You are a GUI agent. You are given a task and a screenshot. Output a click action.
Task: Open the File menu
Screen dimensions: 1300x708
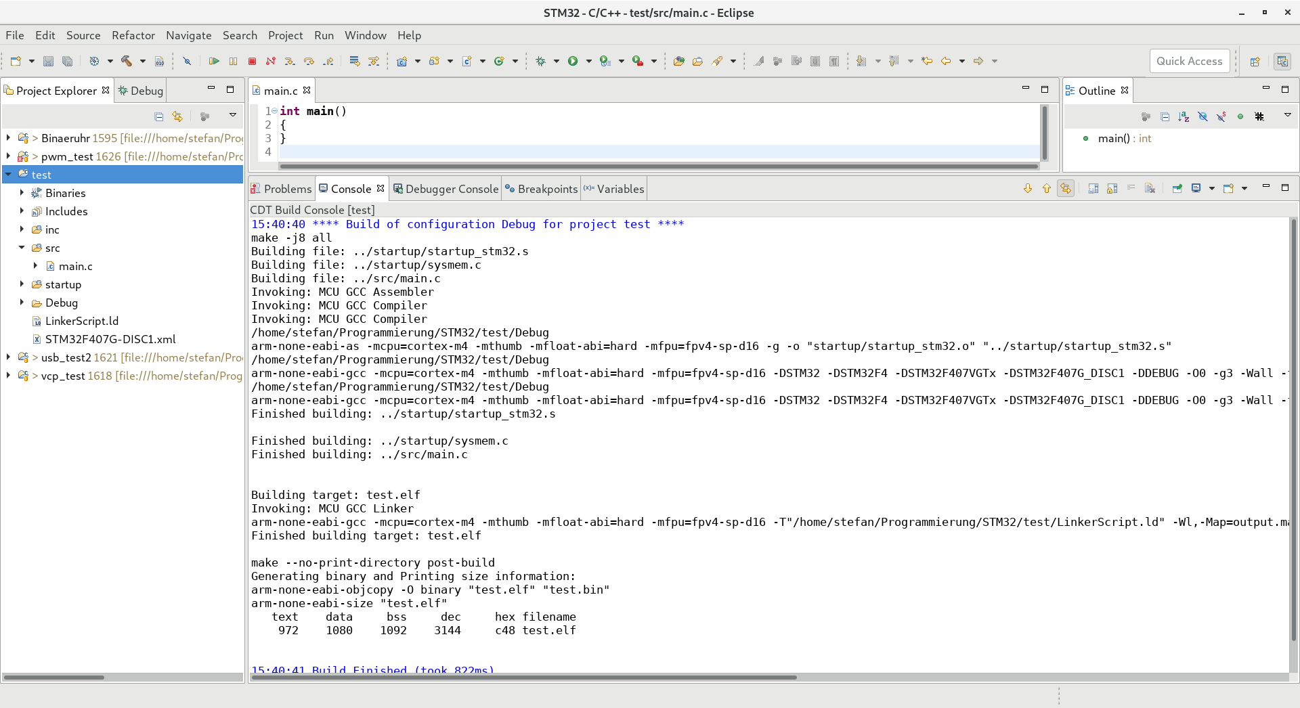click(x=15, y=35)
